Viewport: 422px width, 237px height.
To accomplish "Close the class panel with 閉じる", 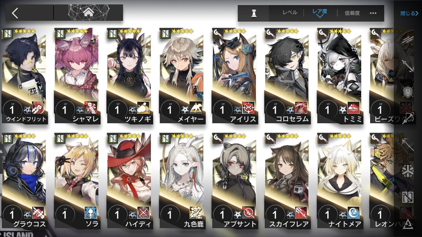I will click(x=409, y=13).
